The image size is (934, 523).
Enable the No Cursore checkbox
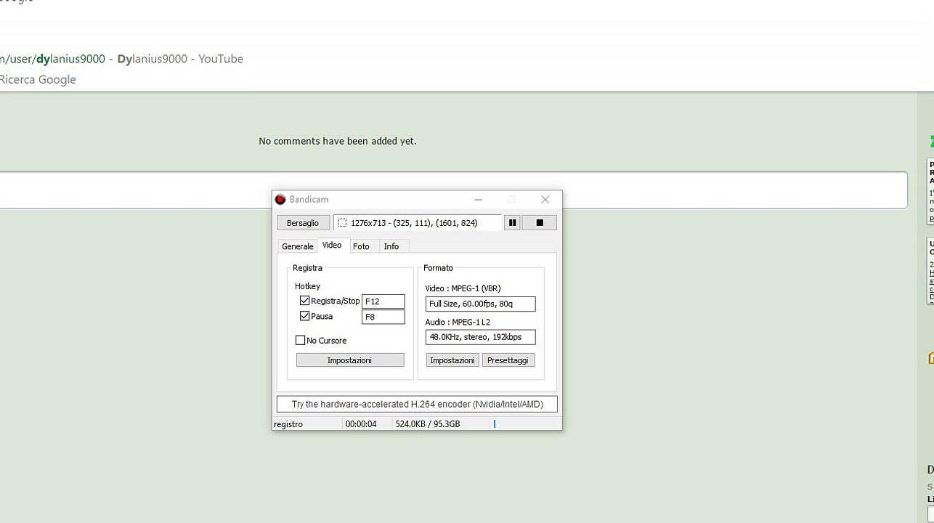(300, 341)
